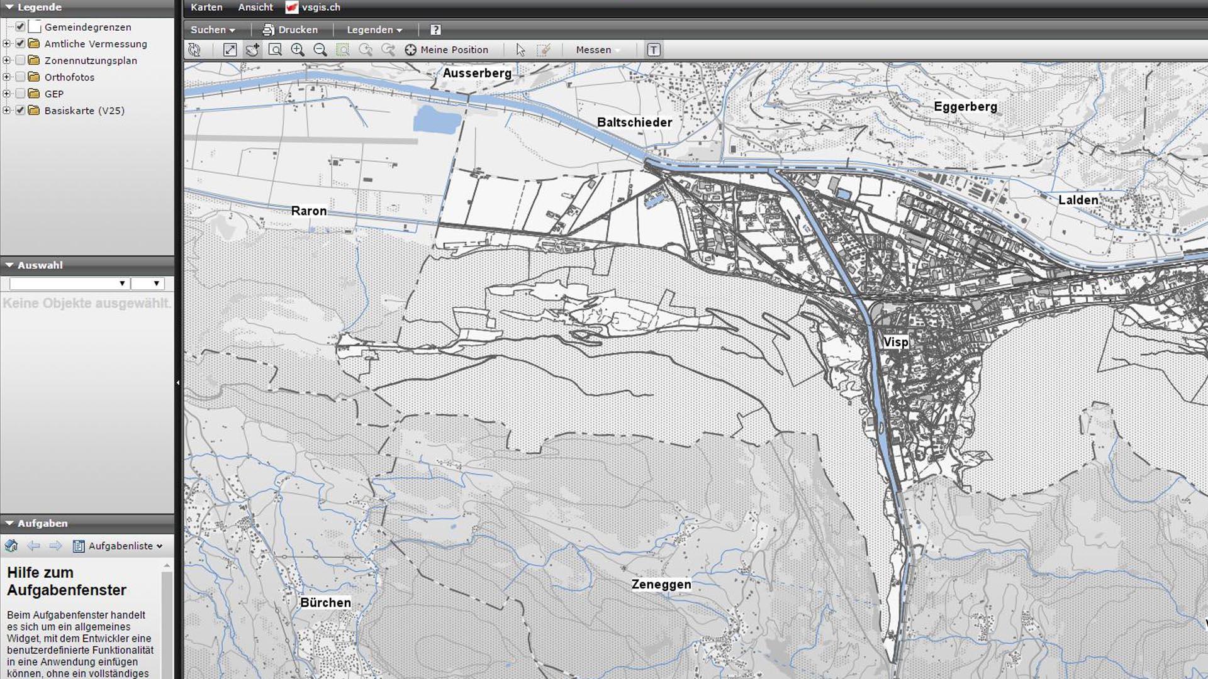Select the zoom-by-rectangle tool
The image size is (1208, 679).
[x=275, y=49]
